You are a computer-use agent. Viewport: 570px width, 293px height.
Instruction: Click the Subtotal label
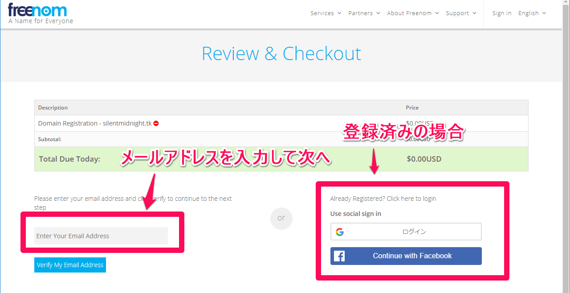[50, 139]
